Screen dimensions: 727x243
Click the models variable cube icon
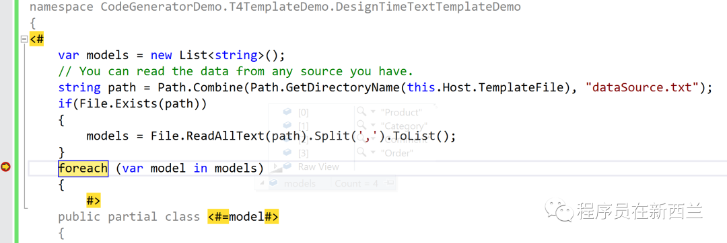(273, 183)
